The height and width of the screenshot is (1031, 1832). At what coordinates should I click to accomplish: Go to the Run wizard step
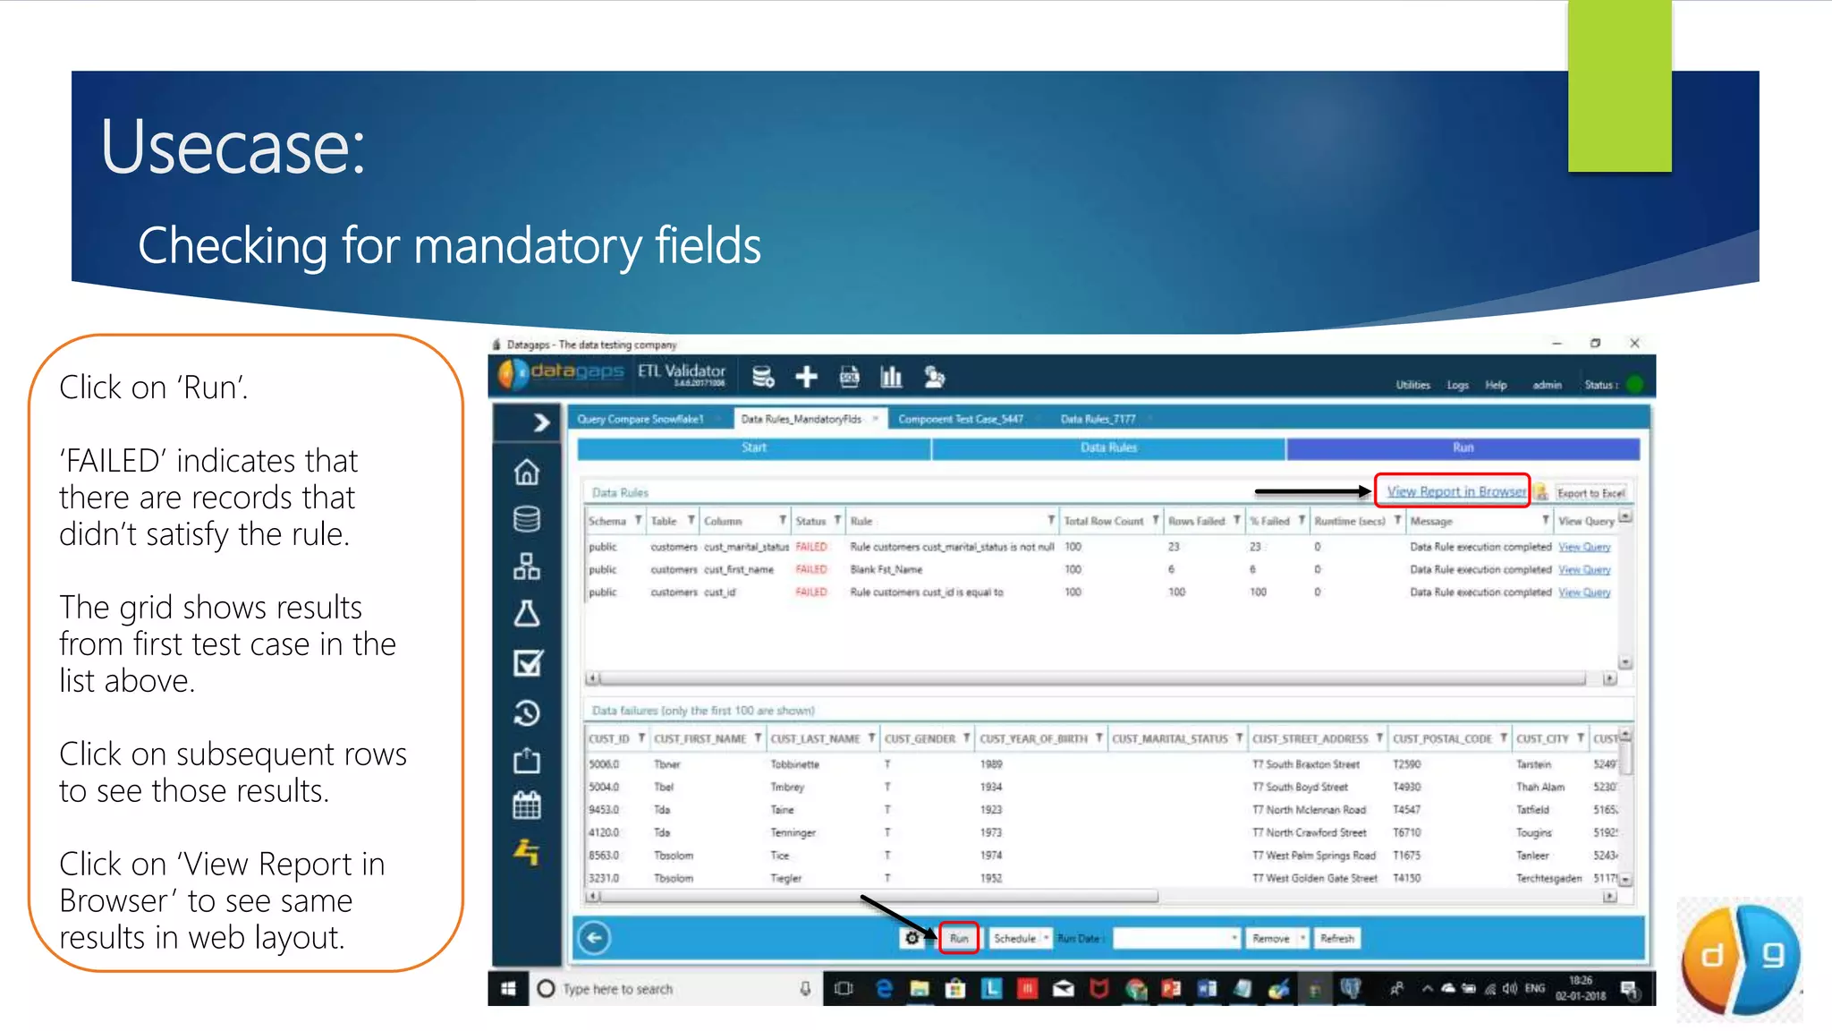click(x=1463, y=447)
